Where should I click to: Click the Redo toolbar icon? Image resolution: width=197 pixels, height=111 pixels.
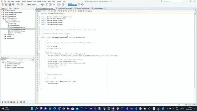pos(22,4)
